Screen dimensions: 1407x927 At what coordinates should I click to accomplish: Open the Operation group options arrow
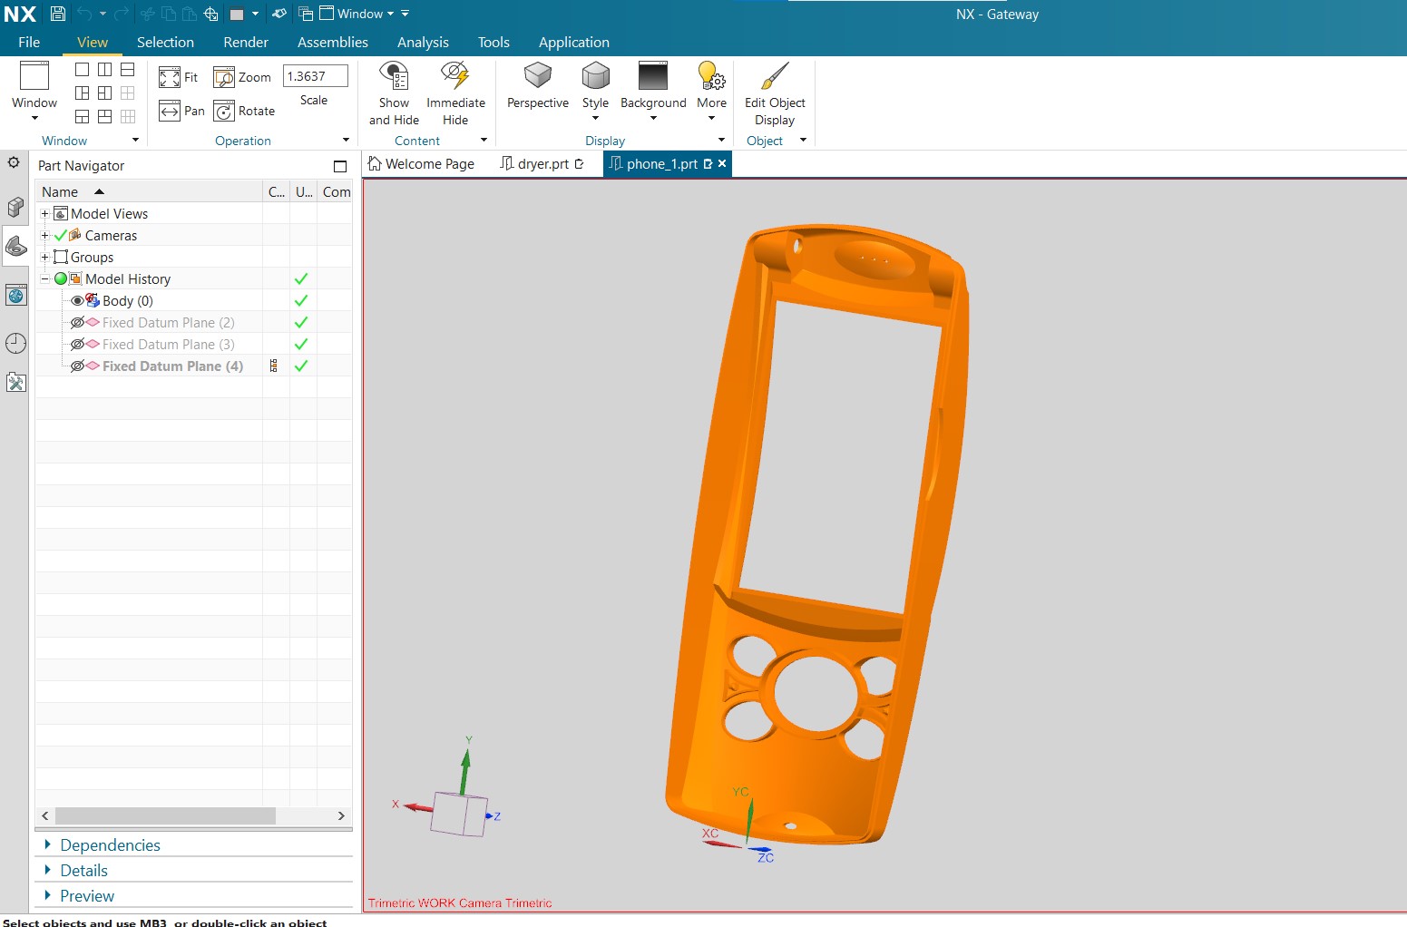point(346,140)
